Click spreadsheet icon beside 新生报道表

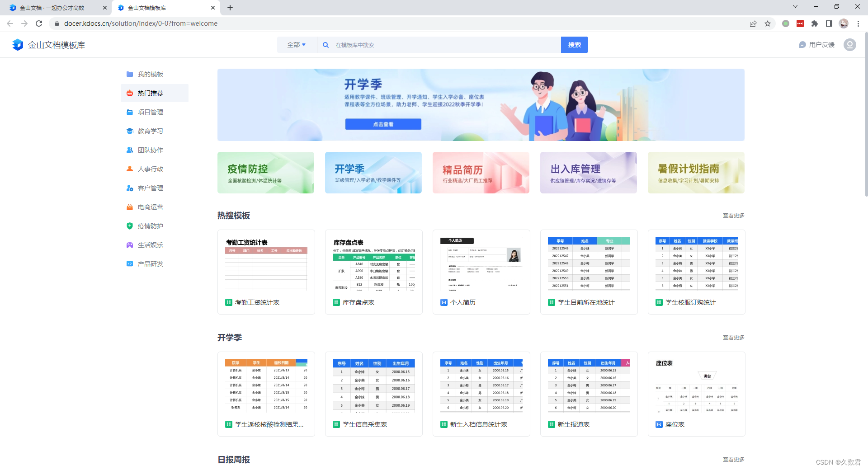[551, 424]
